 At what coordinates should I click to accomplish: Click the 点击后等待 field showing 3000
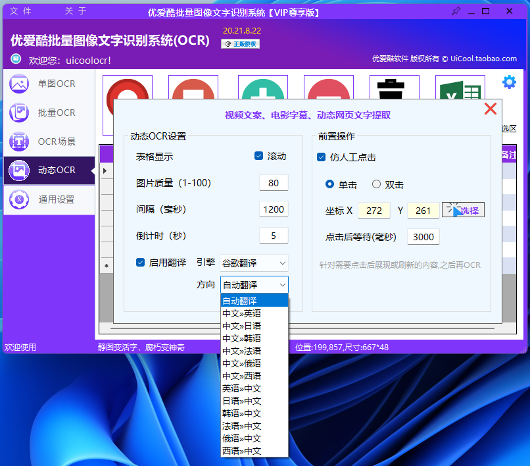[423, 237]
